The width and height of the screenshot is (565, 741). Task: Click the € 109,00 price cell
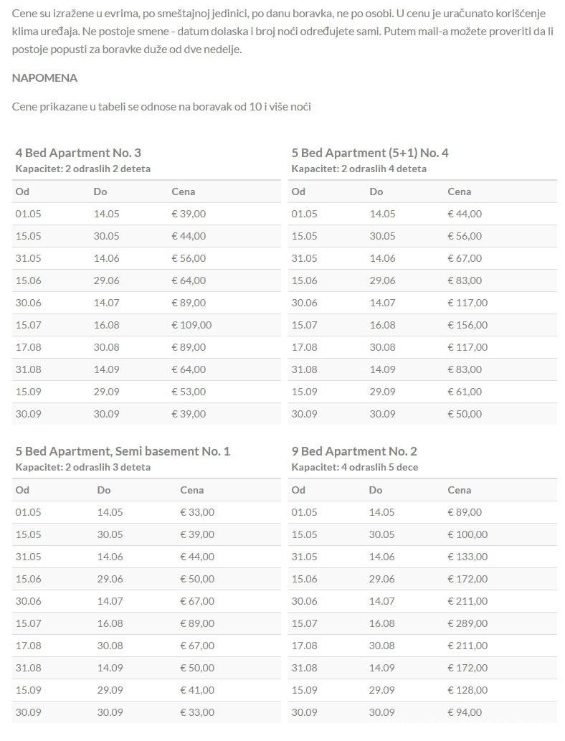tap(191, 325)
